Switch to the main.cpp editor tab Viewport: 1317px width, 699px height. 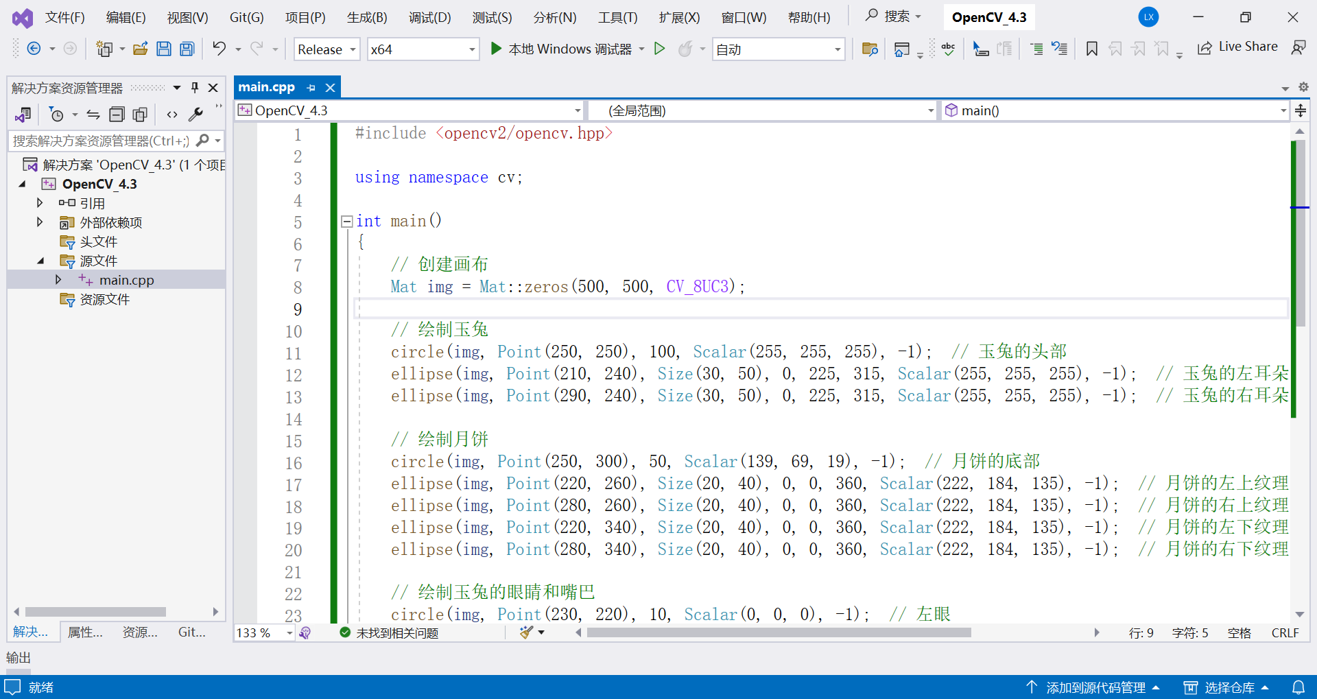(267, 87)
